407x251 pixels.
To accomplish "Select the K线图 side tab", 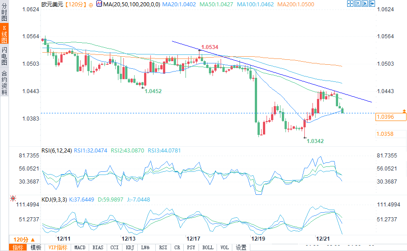I will (4, 34).
